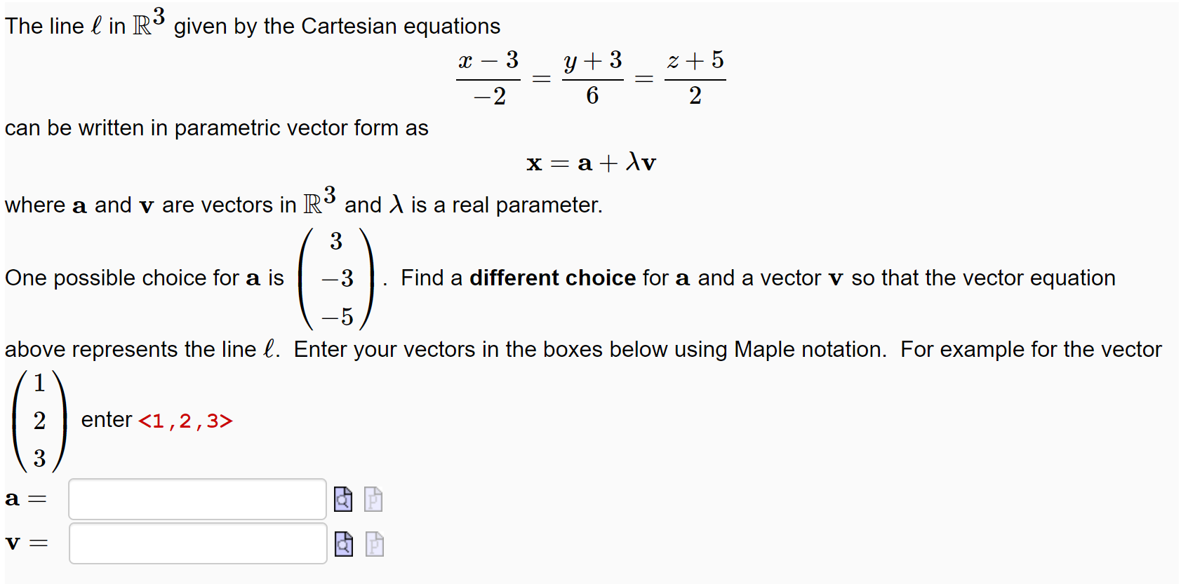Click the Cartesian equation display

[590, 77]
